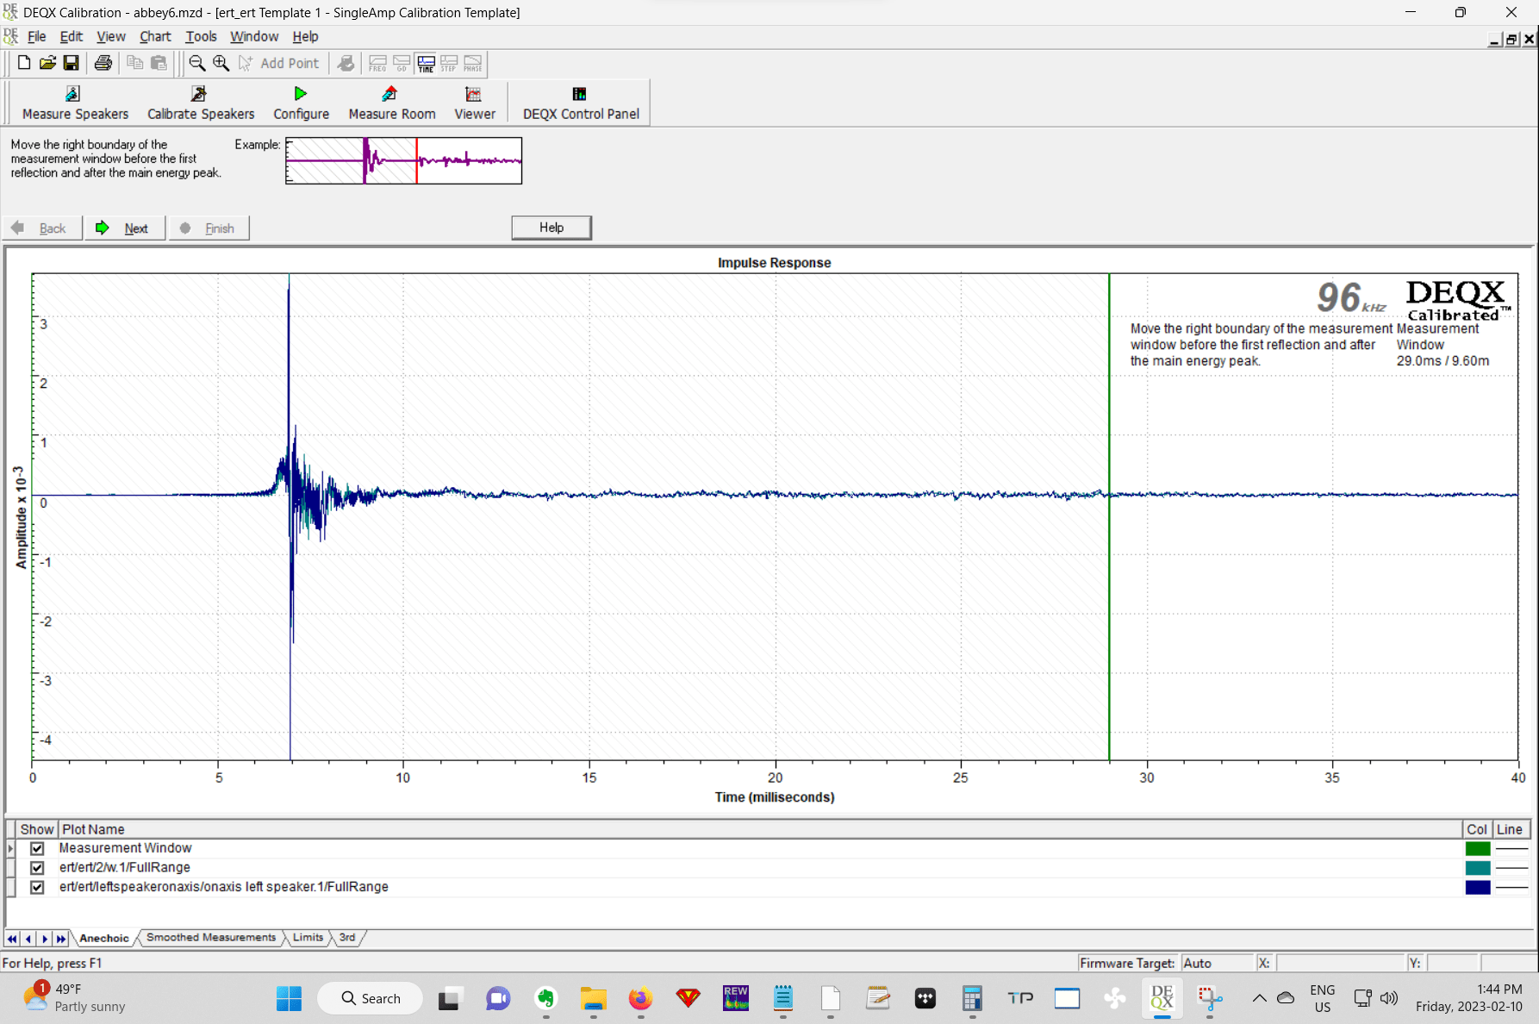Open the File menu
The image size is (1539, 1024).
click(37, 36)
